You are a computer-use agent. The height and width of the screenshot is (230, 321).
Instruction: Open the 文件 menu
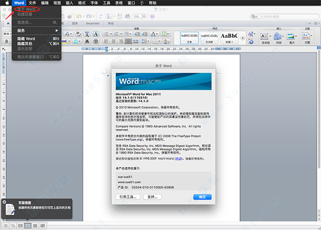click(32, 3)
